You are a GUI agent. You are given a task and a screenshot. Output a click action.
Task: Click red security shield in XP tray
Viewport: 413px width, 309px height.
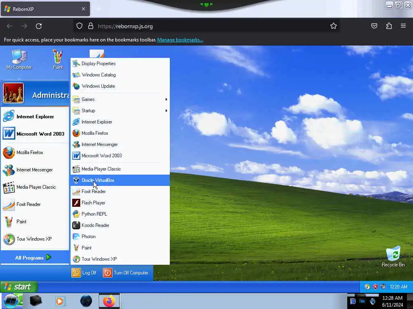pos(375,286)
